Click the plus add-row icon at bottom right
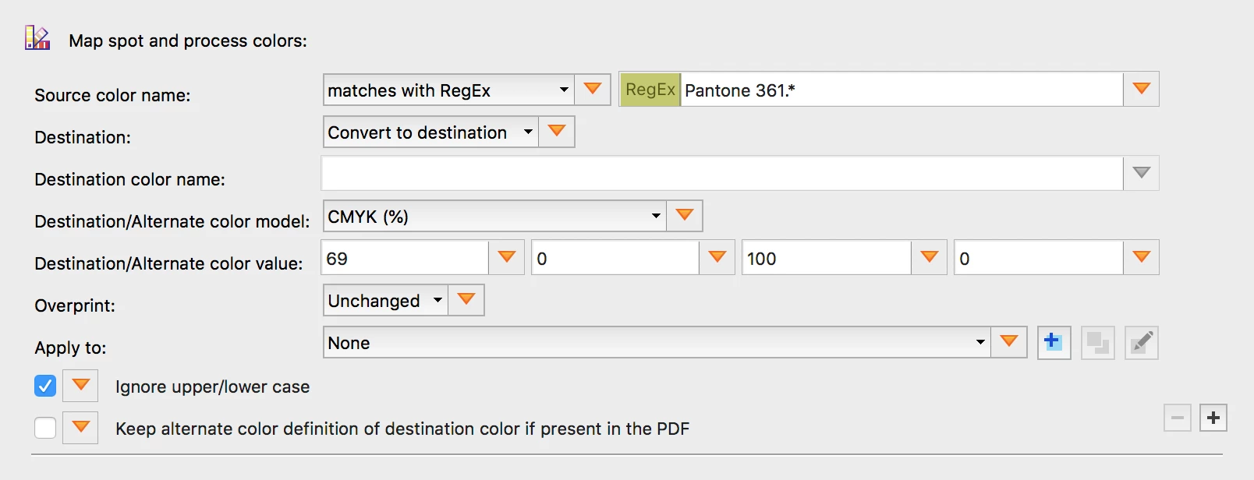The image size is (1254, 480). tap(1213, 418)
